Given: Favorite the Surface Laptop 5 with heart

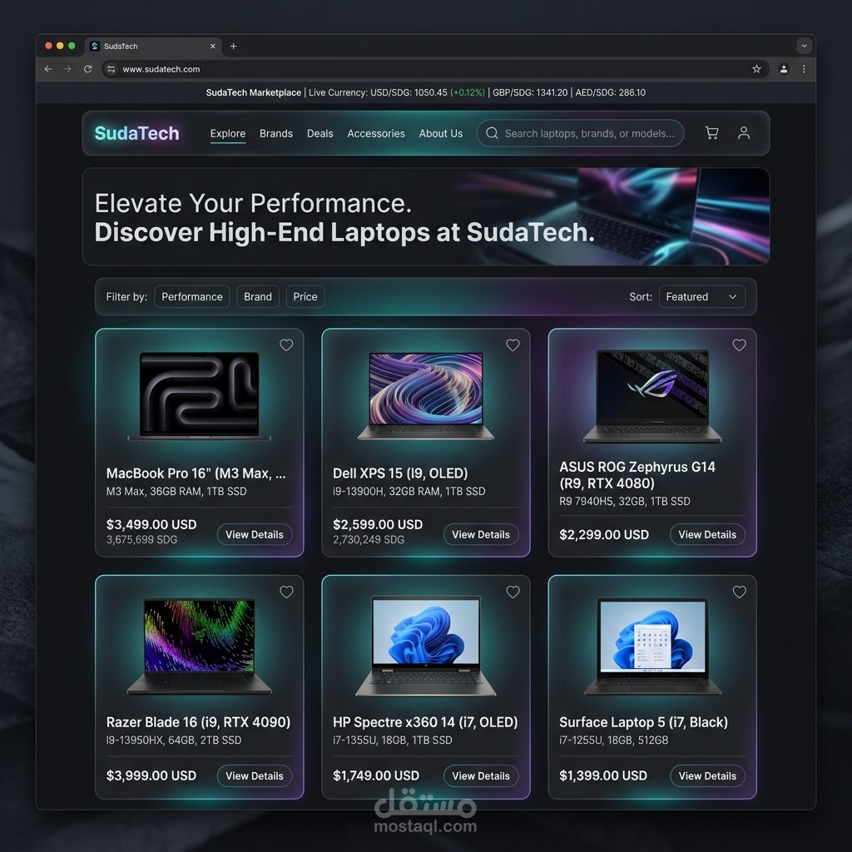Looking at the screenshot, I should (x=739, y=592).
